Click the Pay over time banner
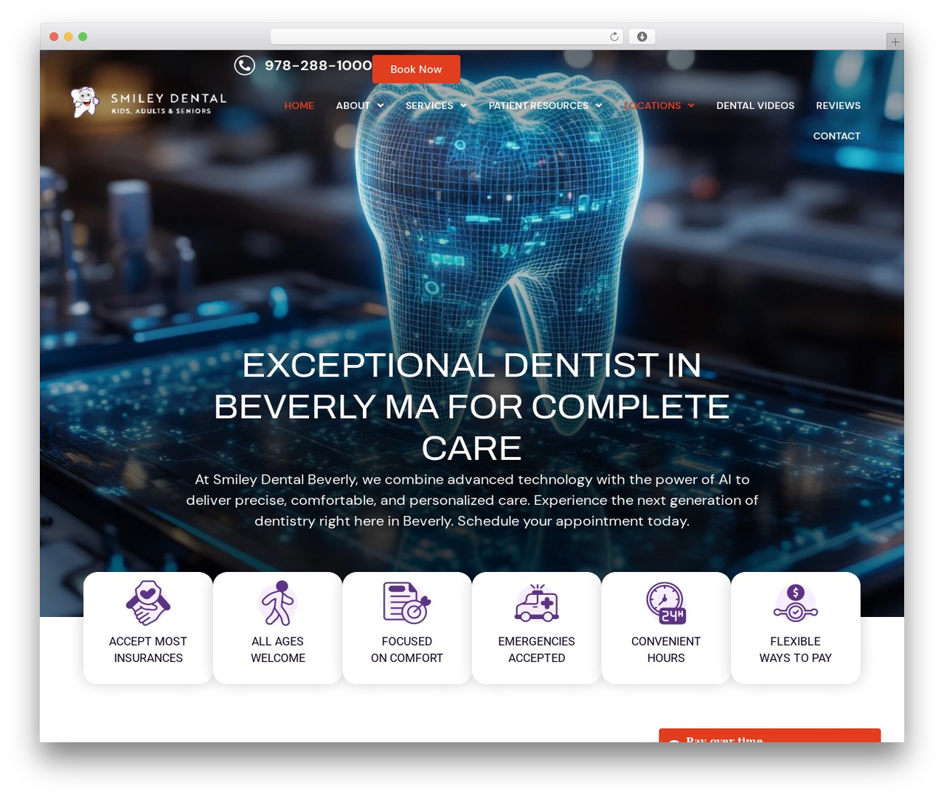 coord(770,736)
